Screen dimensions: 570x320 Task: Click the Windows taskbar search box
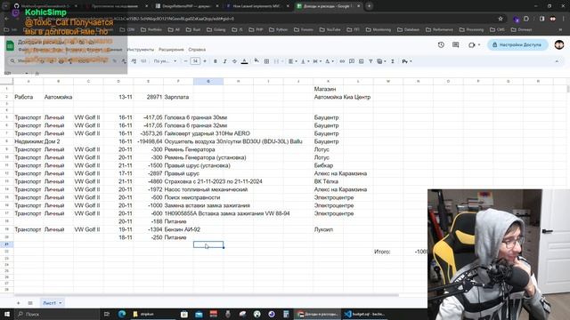click(57, 314)
